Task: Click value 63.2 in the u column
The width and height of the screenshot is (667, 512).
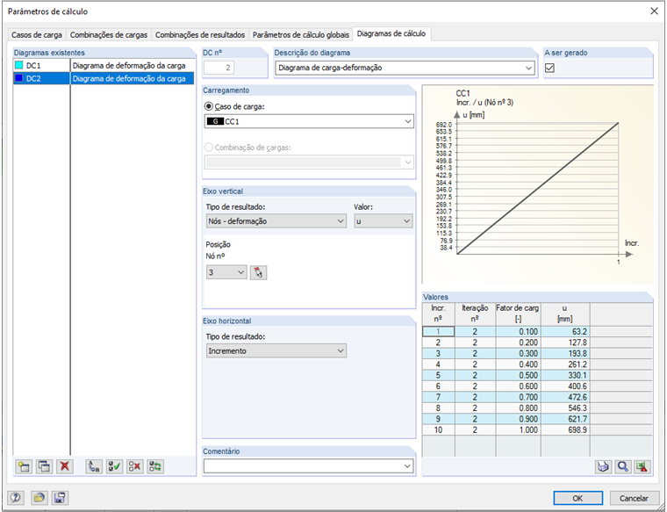Action: (565, 332)
